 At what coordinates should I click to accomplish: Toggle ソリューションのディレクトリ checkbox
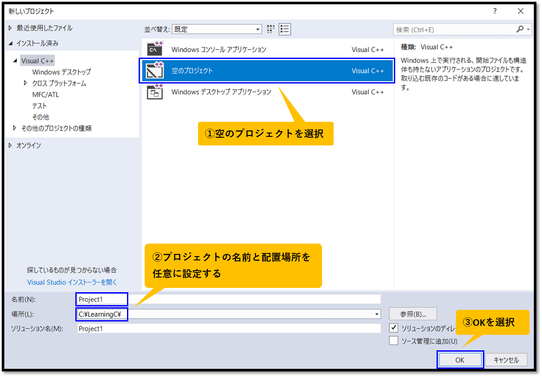point(393,328)
